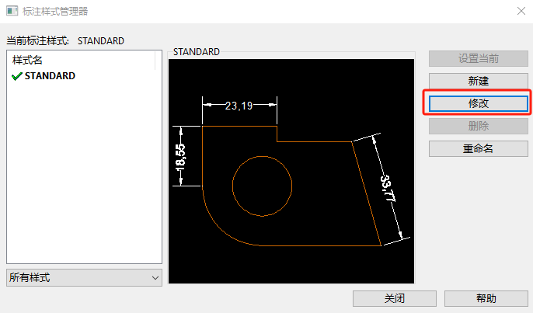Click the 当前标注样式 label text
This screenshot has width=533, height=313.
[37, 41]
